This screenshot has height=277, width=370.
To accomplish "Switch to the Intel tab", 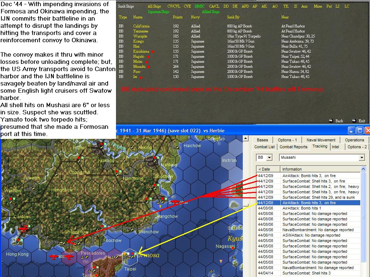I will click(335, 147).
